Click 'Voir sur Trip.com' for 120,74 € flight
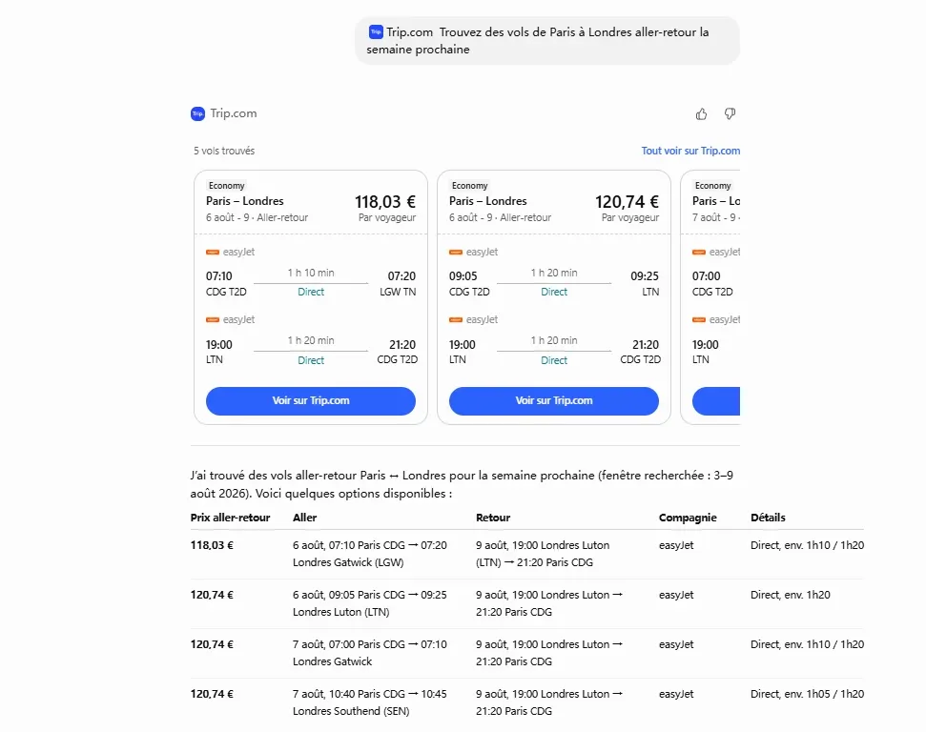Image resolution: width=926 pixels, height=732 pixels. click(x=554, y=401)
